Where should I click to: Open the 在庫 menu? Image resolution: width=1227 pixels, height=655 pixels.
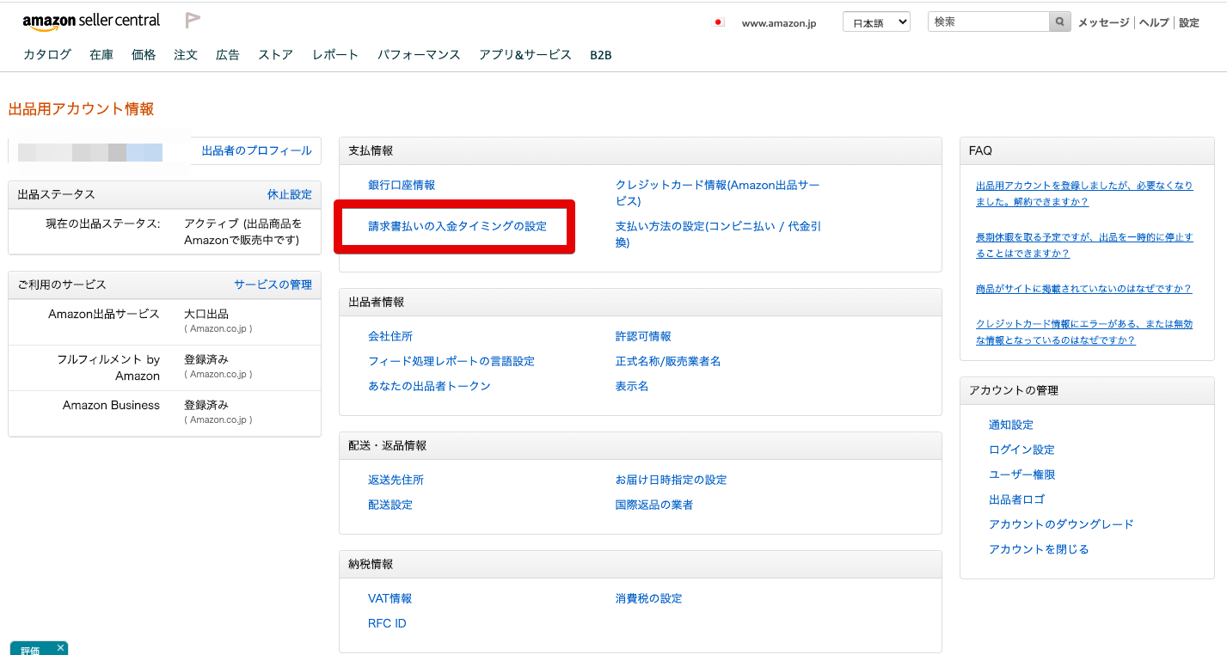(101, 54)
